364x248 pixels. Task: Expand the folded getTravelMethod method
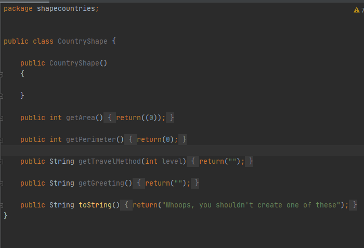[2, 162]
